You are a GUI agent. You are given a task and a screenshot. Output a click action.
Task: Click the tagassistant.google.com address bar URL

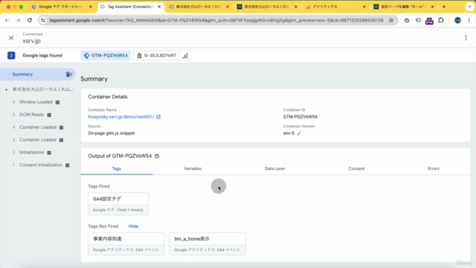216,20
